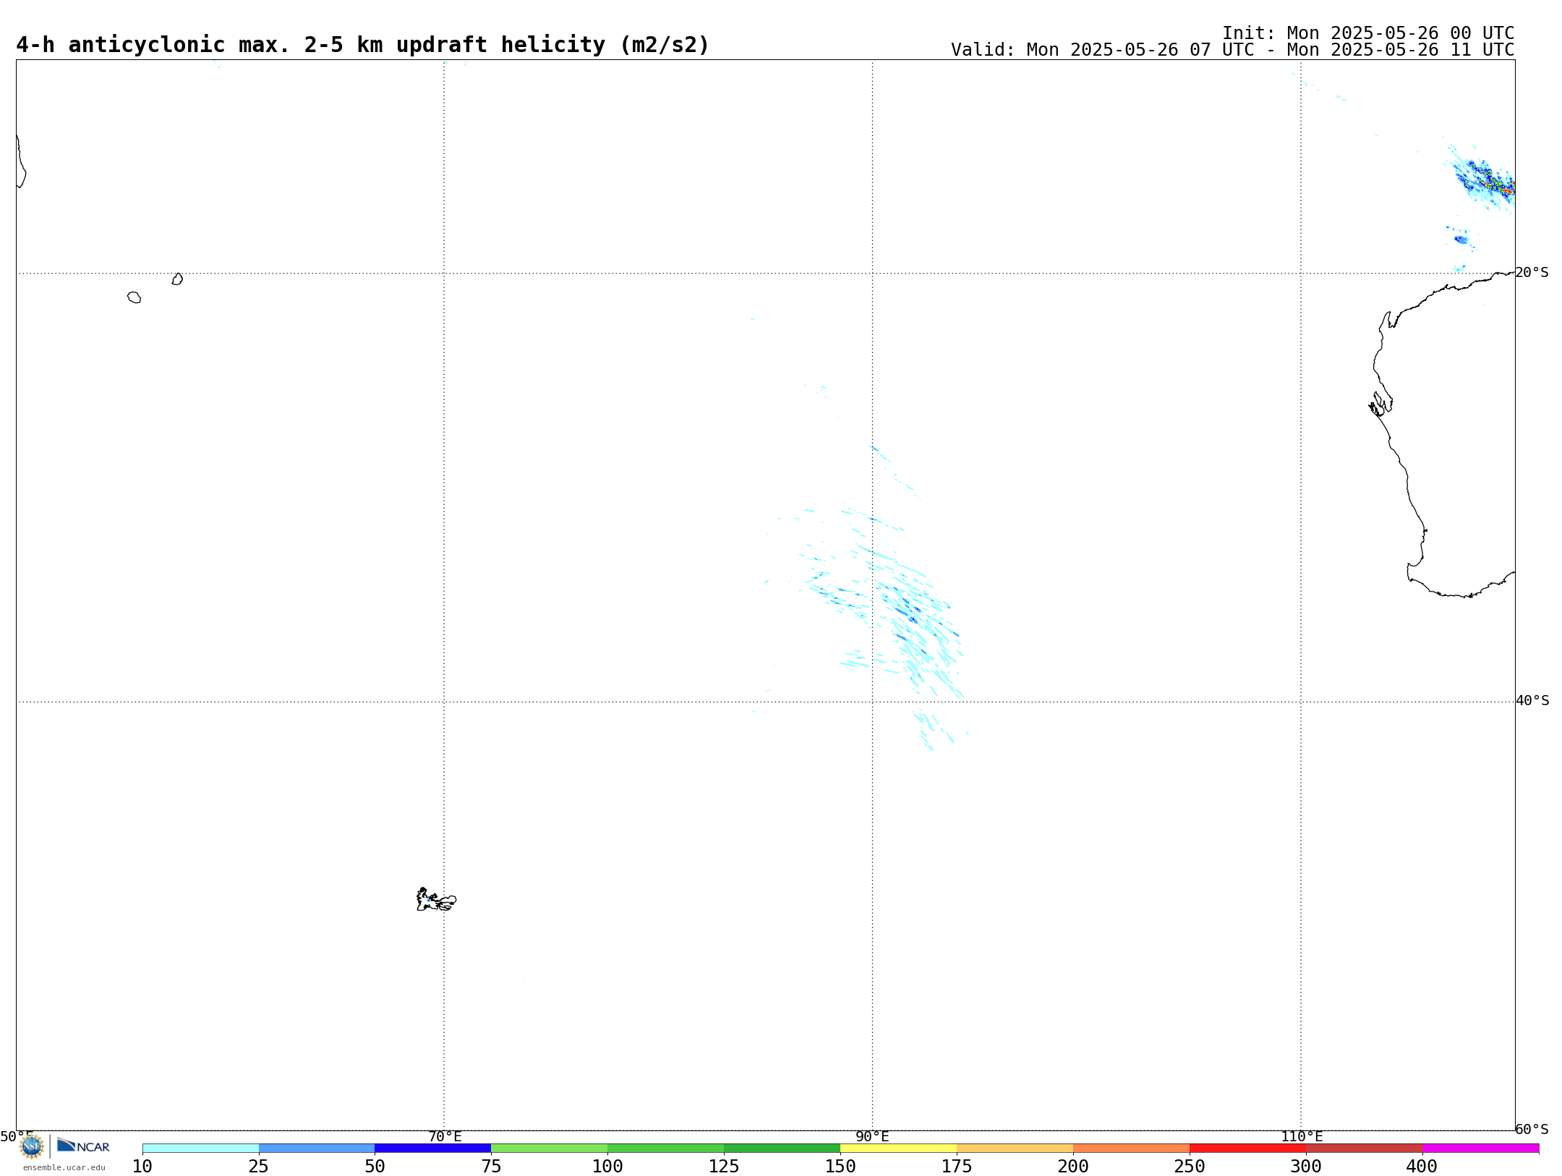Click the NSF logo
The width and height of the screenshot is (1562, 1176).
[32, 1146]
